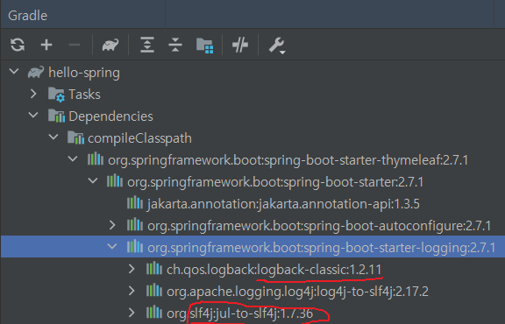Click library icon of spring-boot-starter-thymeleaf row
The image size is (505, 324).
tap(96, 159)
